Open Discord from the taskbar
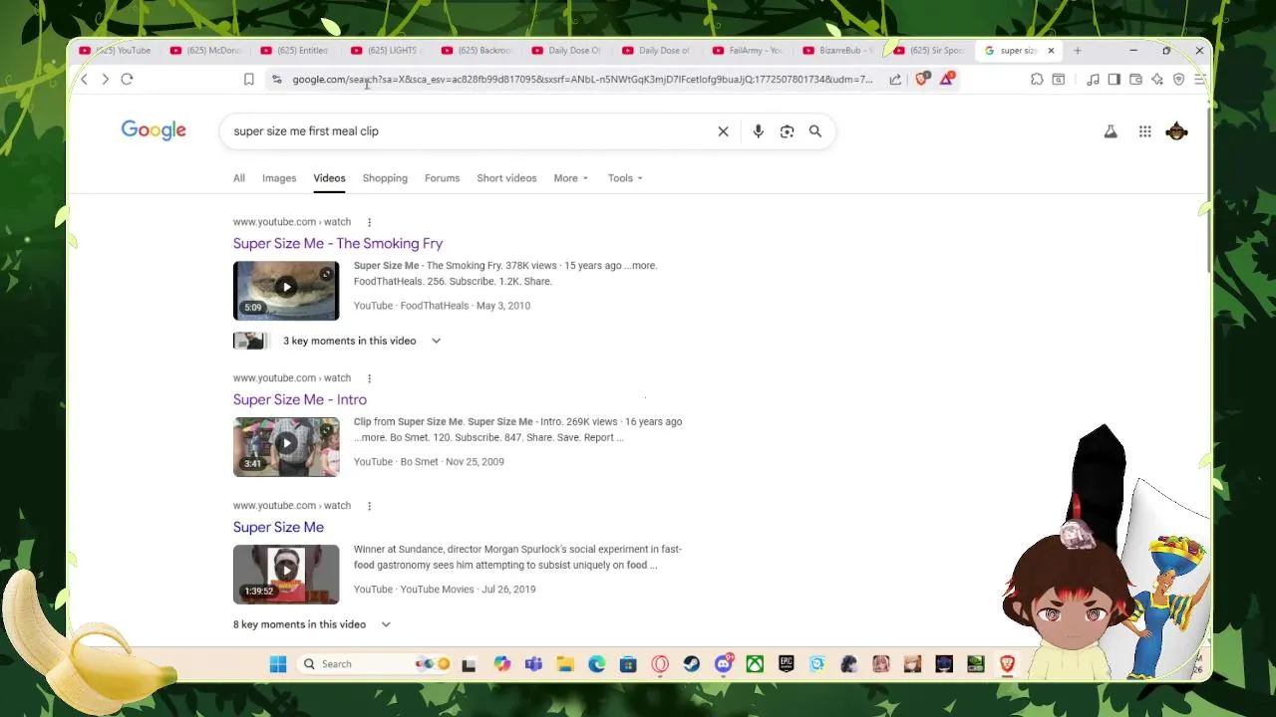The height and width of the screenshot is (717, 1276). [x=724, y=664]
